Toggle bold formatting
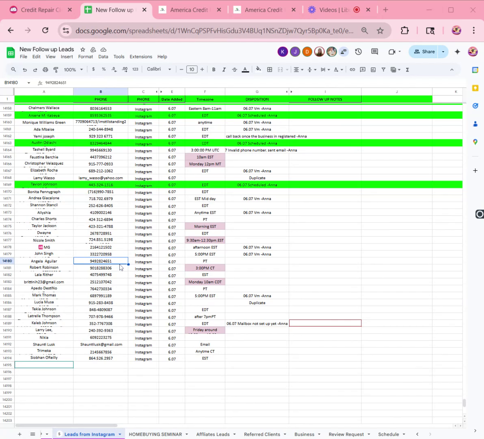Screen dimensions: 484x439 (214, 70)
